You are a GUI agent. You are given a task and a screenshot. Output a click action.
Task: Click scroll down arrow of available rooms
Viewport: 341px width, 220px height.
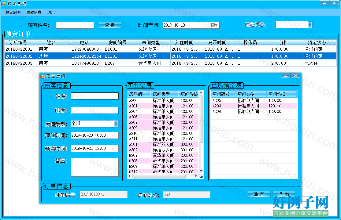tap(201, 171)
